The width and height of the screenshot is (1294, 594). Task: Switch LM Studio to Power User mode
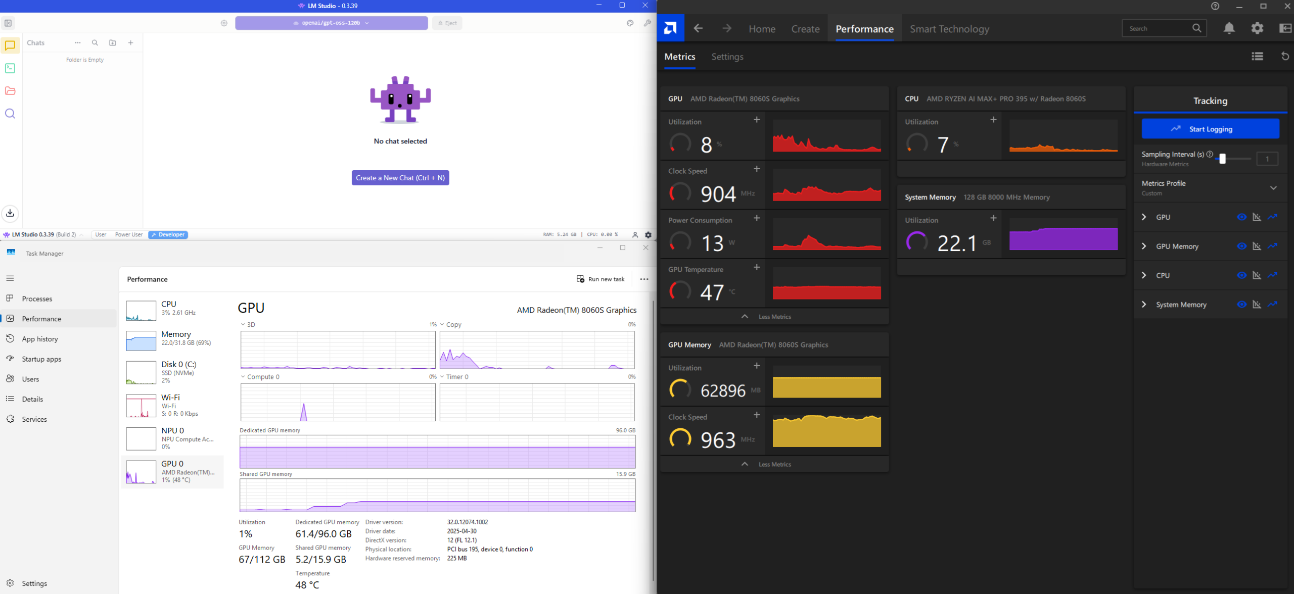[x=128, y=235]
